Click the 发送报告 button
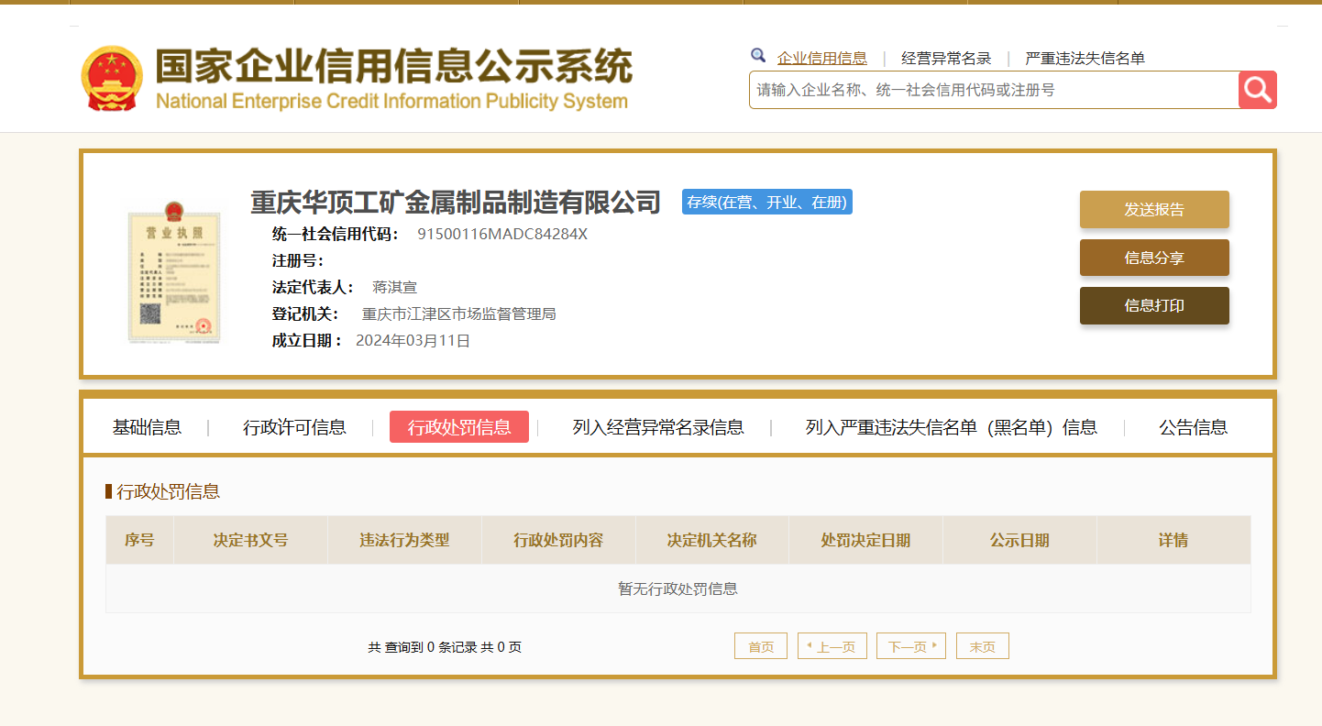The width and height of the screenshot is (1322, 726). (1154, 210)
